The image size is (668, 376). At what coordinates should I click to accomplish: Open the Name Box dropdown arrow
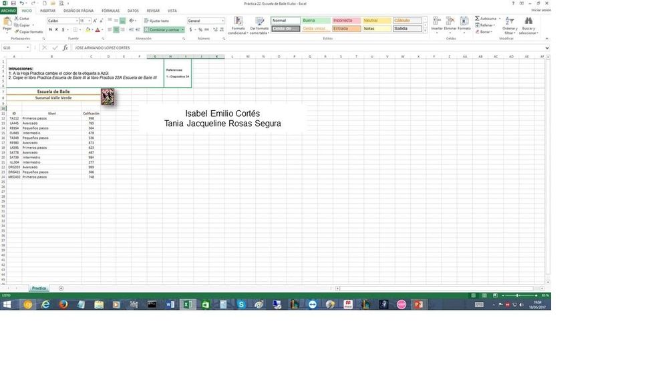[28, 48]
